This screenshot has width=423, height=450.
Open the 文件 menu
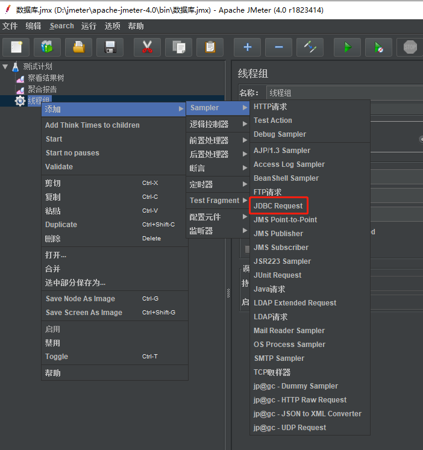(x=10, y=26)
